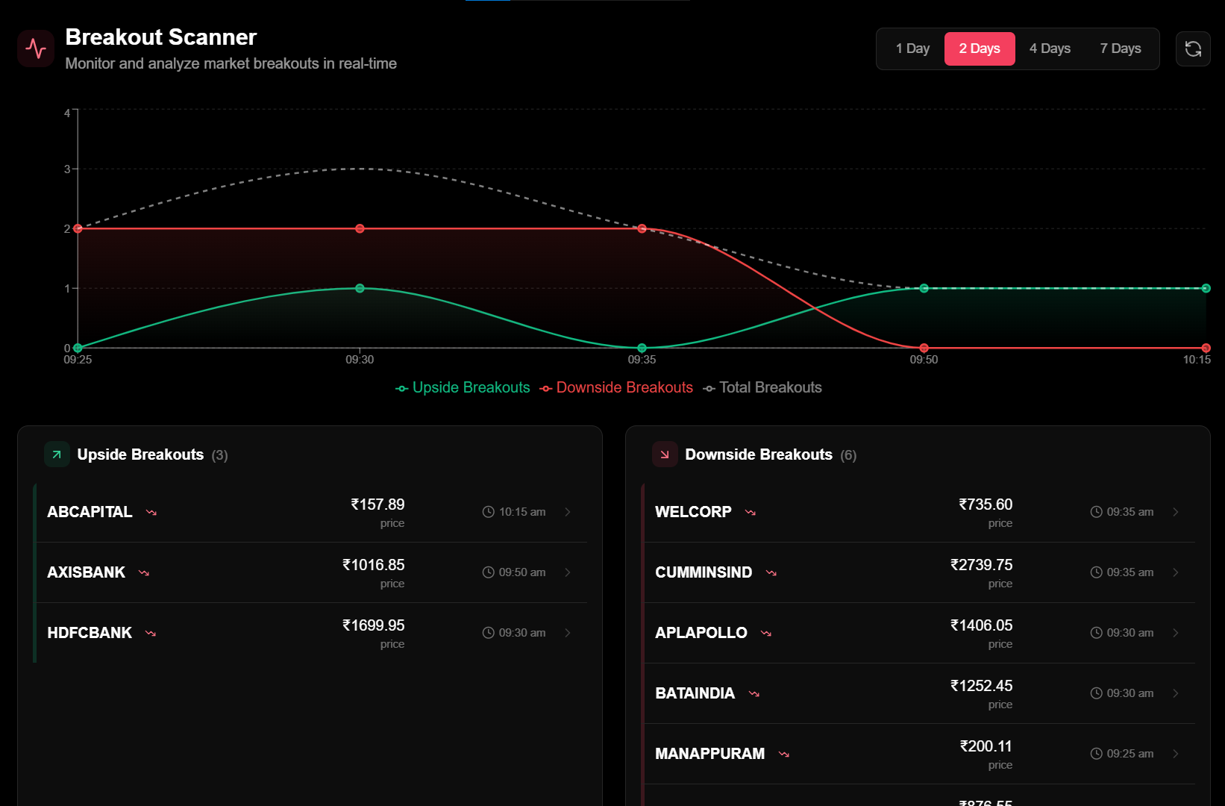Click the clock icon in APLAPOLLO row
This screenshot has height=806, width=1225.
(1097, 633)
